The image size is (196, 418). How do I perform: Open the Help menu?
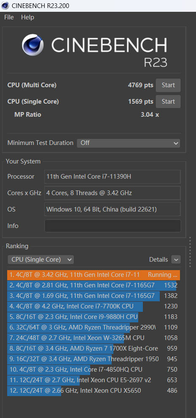pos(27,17)
